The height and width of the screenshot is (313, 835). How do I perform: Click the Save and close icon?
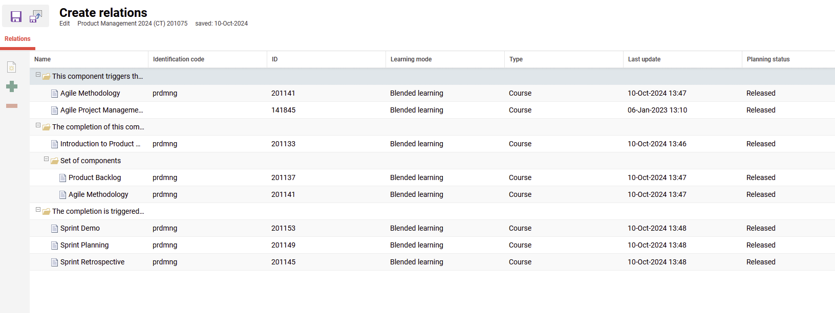(x=36, y=16)
